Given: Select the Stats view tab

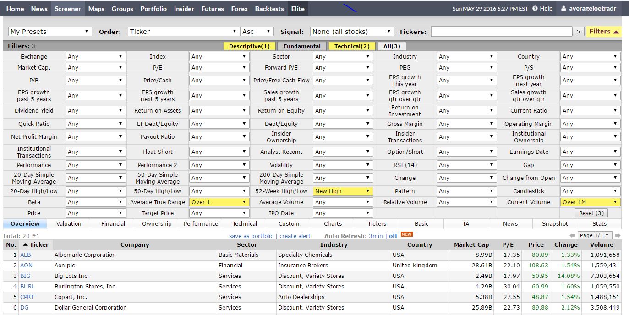Looking at the screenshot, I should tap(599, 224).
